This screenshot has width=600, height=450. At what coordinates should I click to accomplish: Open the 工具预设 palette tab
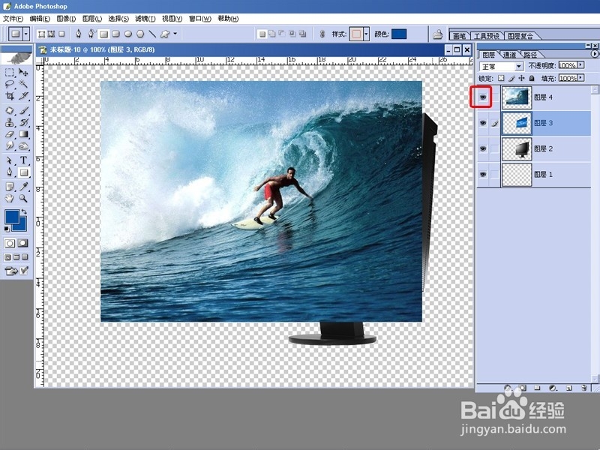(x=486, y=34)
